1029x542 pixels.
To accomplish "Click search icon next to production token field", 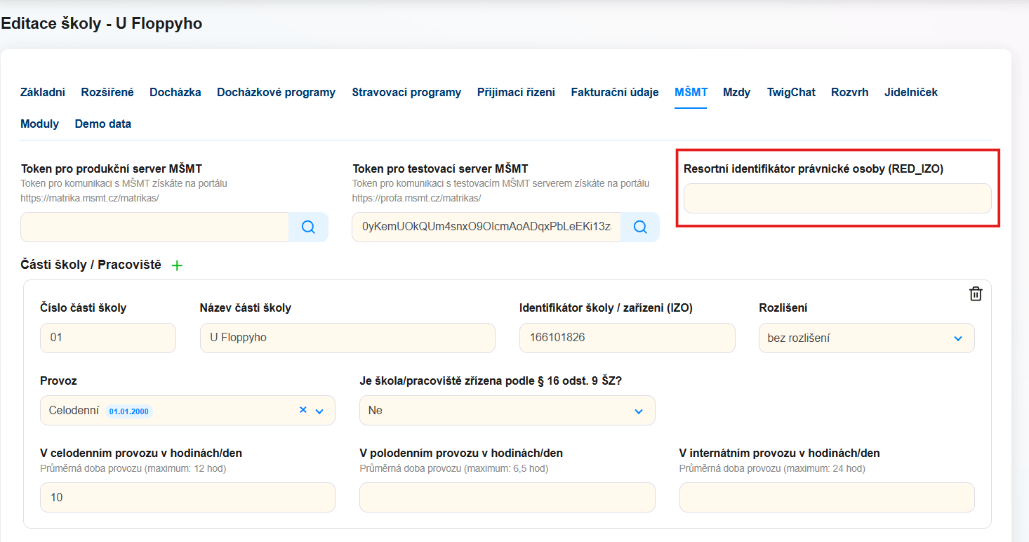I will [x=308, y=227].
